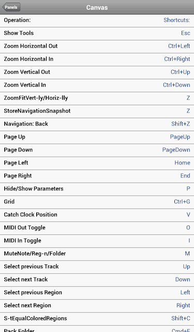Tap the Zoom Horizontal In row

(97, 60)
